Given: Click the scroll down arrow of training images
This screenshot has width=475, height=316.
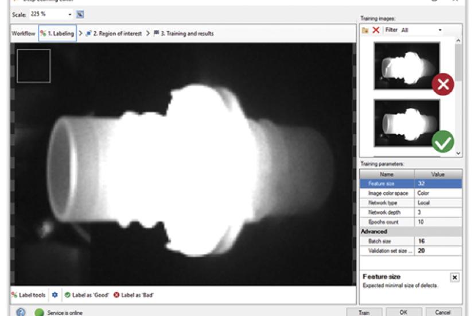Looking at the screenshot, I should pos(458,153).
